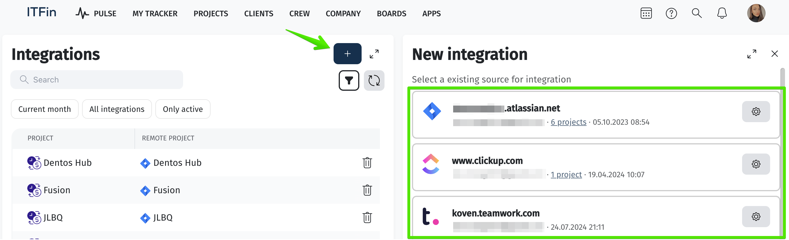Expand New integration panel to fullscreen
Image resolution: width=789 pixels, height=240 pixels.
751,54
